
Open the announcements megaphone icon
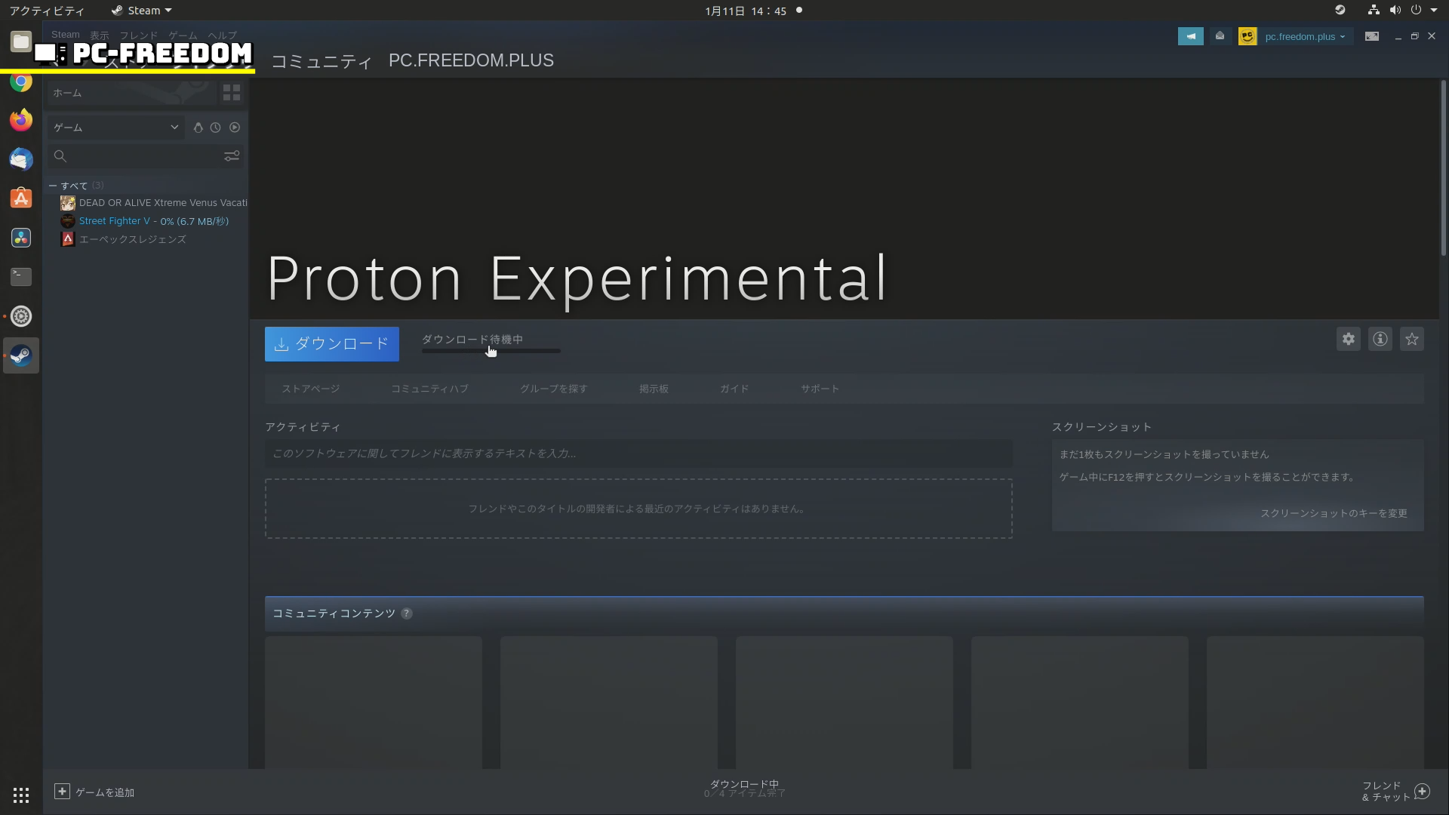click(1190, 36)
